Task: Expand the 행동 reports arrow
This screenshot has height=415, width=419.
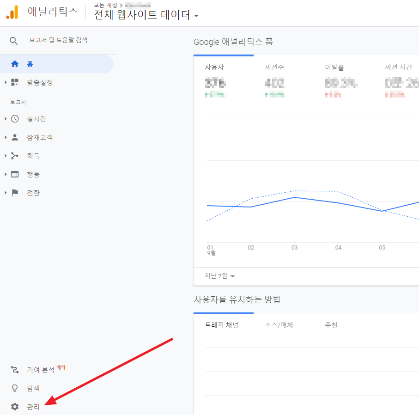Action: (6, 174)
